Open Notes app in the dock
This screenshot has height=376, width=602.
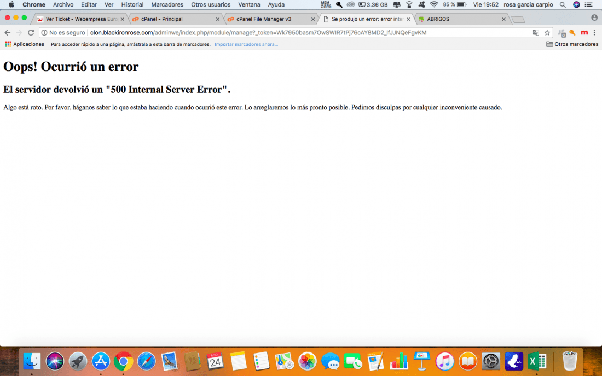(x=238, y=361)
